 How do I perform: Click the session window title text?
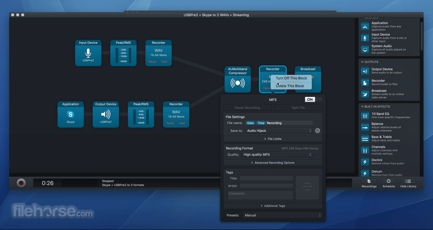216,15
